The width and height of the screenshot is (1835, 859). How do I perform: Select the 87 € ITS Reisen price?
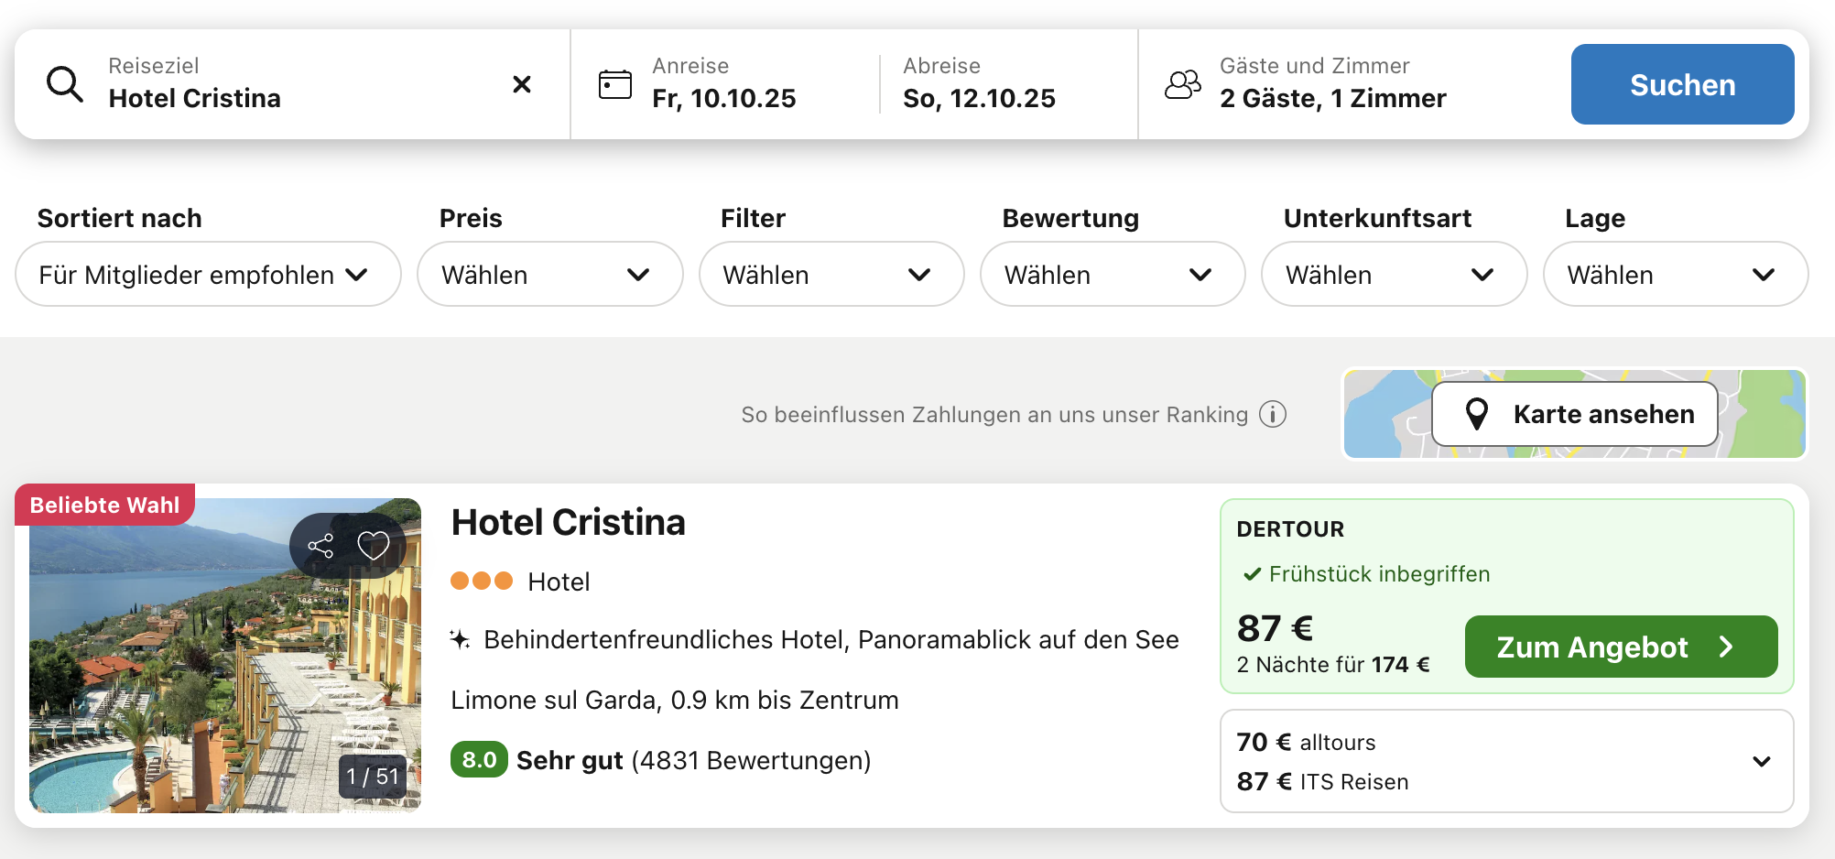pos(1322,781)
